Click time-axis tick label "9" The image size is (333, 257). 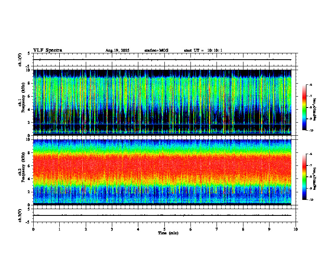click(269, 229)
